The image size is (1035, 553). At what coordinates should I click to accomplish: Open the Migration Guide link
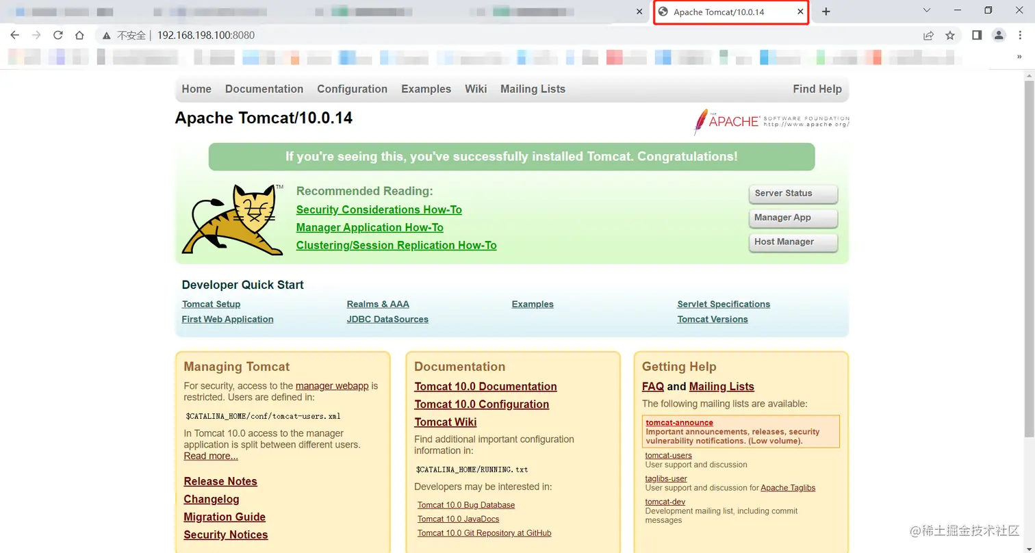(225, 517)
